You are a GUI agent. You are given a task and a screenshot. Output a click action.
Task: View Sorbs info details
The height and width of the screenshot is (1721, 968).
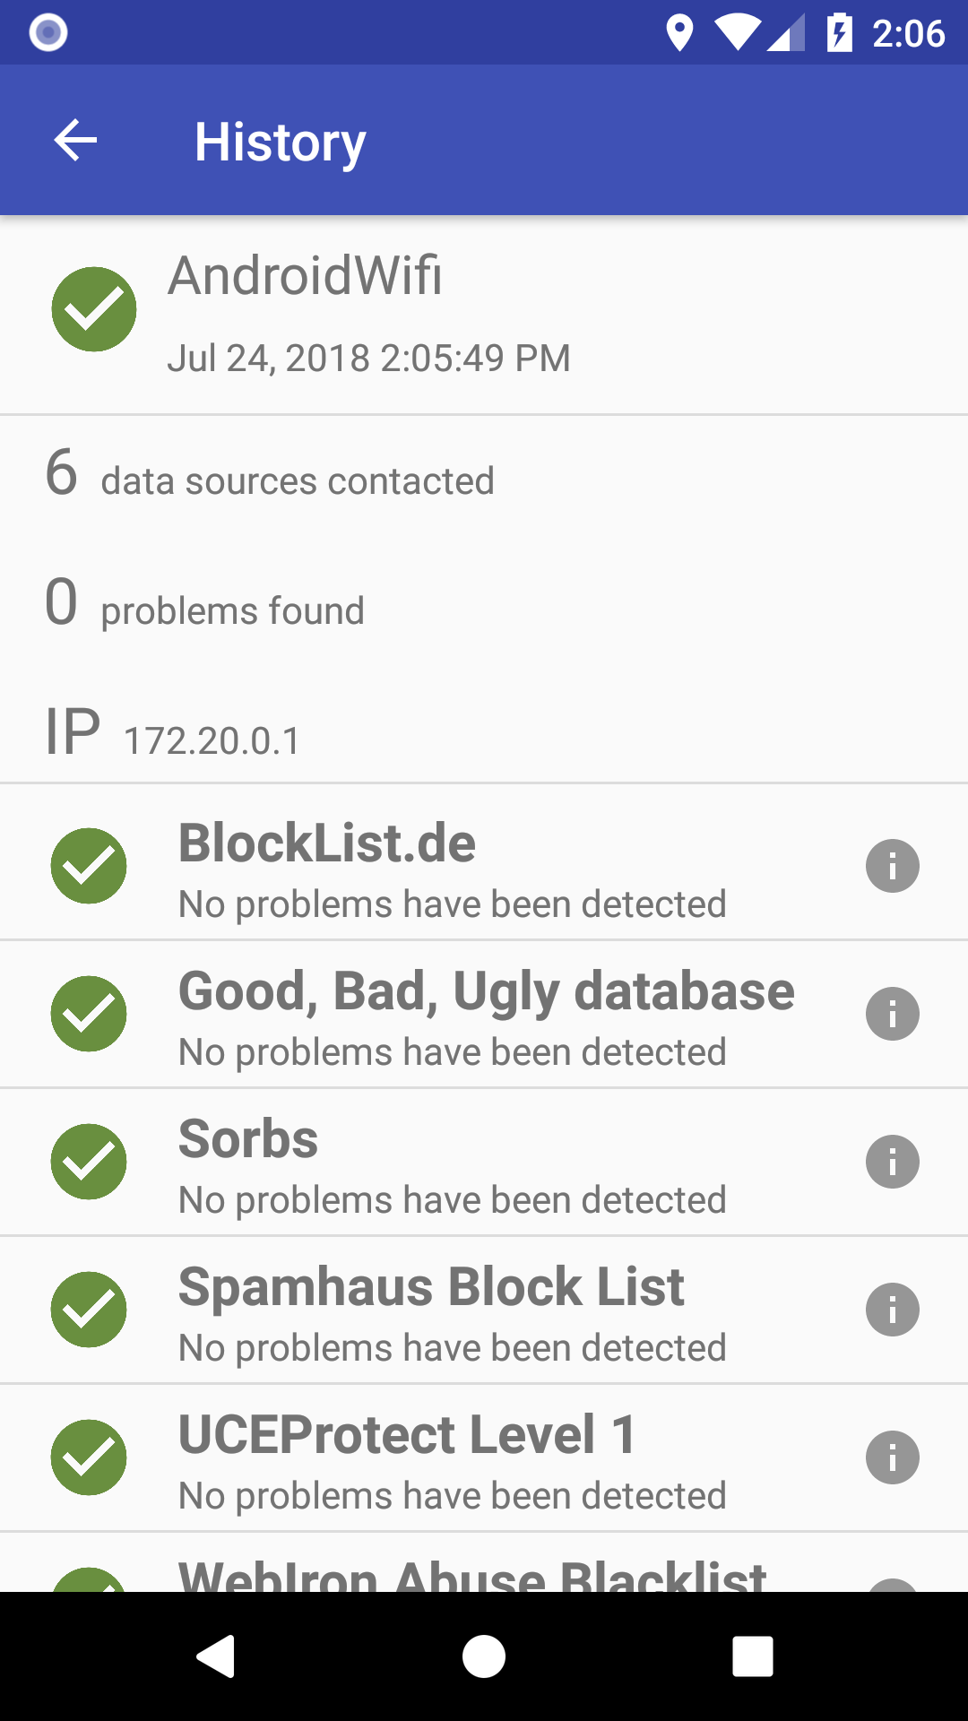[x=892, y=1162]
